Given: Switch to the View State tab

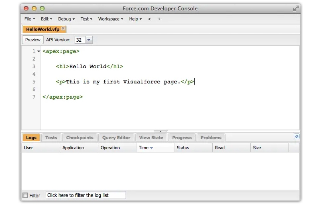Looking at the screenshot, I should (x=151, y=138).
